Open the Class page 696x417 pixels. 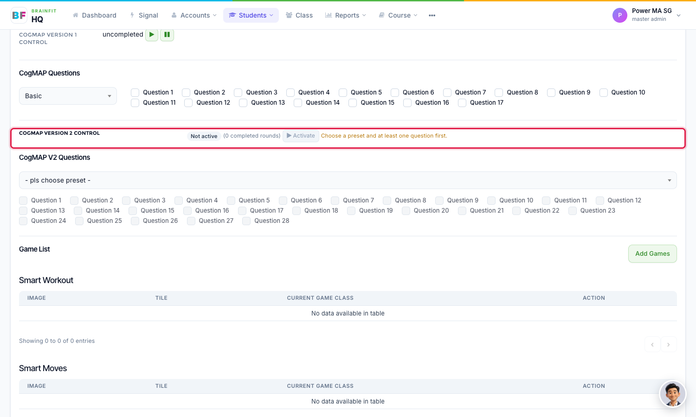pos(299,15)
